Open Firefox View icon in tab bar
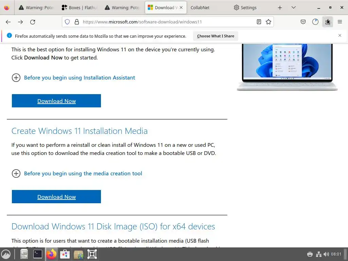 [x=7, y=7]
